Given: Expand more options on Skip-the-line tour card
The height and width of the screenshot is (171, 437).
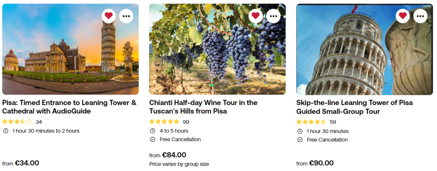Looking at the screenshot, I should (420, 16).
